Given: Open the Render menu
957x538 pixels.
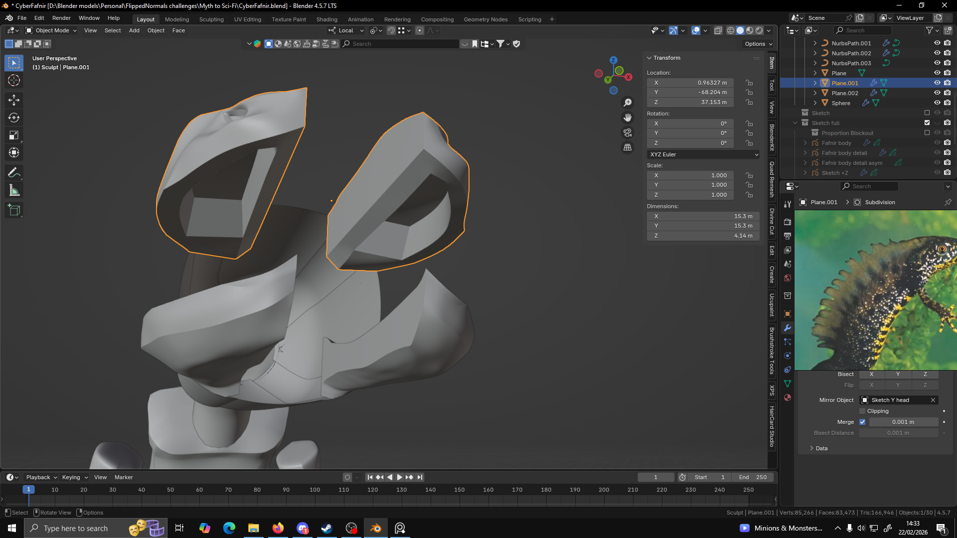Looking at the screenshot, I should coord(61,18).
